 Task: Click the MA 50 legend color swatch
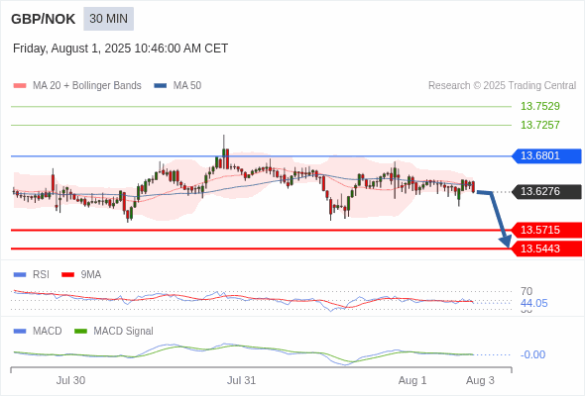point(161,86)
